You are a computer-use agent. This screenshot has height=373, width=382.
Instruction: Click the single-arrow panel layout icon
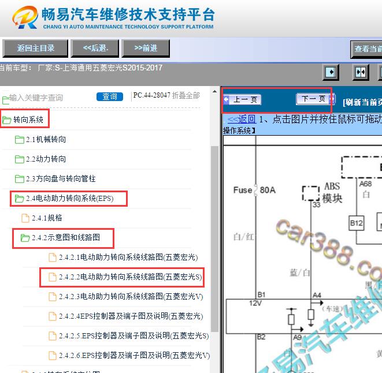[331, 72]
